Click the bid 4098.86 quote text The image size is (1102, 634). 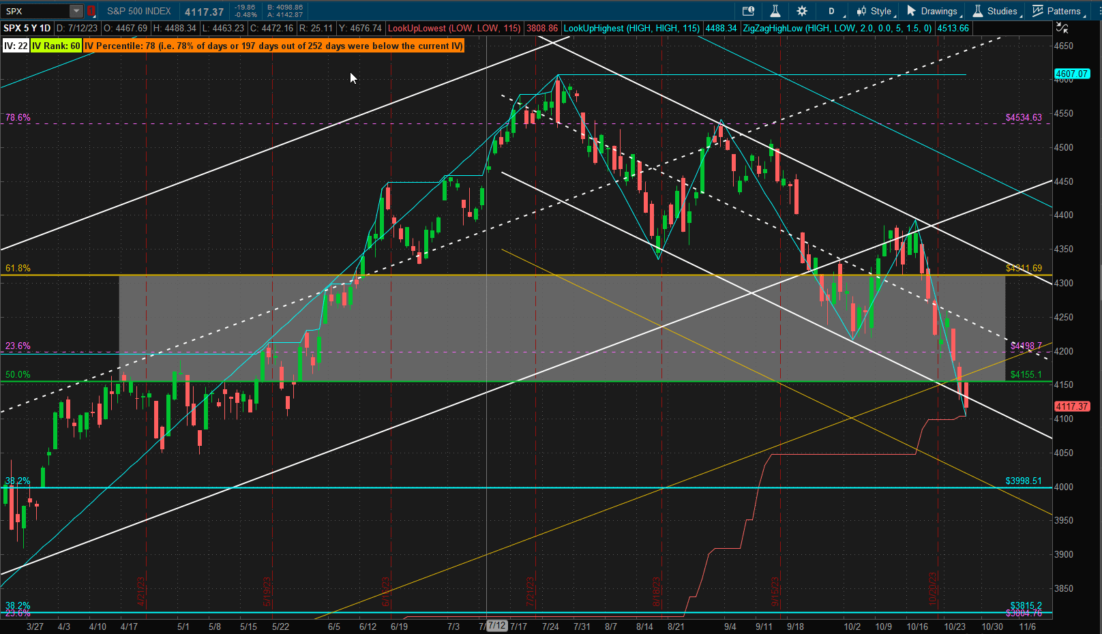[x=285, y=7]
